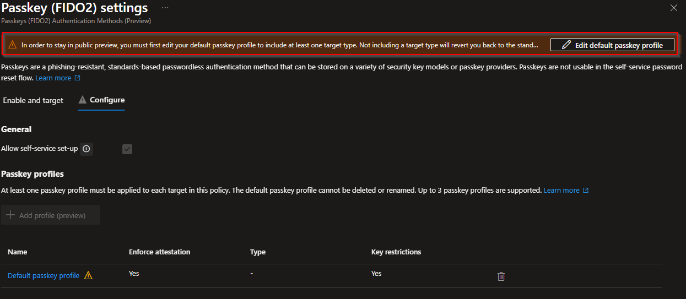The image size is (686, 299).
Task: Click external link icon after self-service password reset text
Action: point(78,78)
